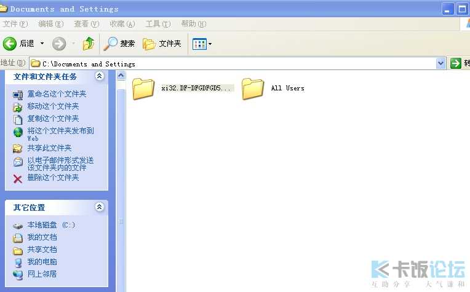Click the green Go arrow button
This screenshot has width=470, height=292.
point(456,63)
